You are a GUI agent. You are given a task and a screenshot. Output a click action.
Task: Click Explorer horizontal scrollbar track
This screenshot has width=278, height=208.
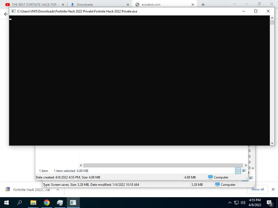(163, 165)
